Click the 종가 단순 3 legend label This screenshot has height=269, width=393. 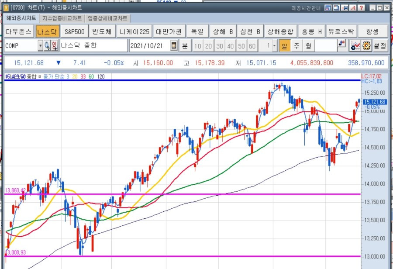(56, 76)
